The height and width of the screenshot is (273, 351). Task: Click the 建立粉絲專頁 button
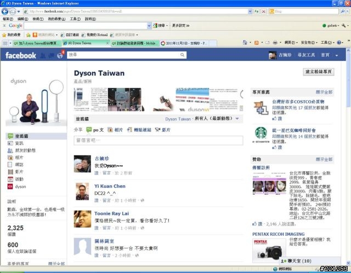click(x=318, y=72)
